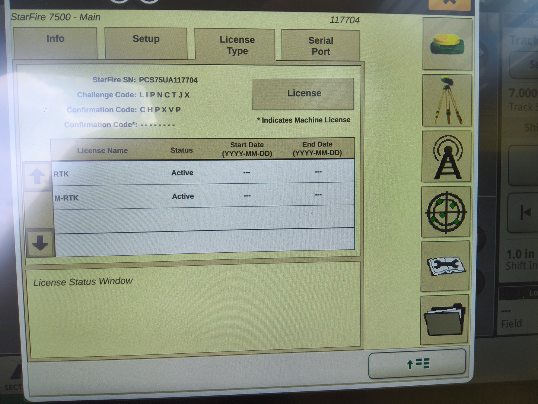Click the License button

click(x=303, y=94)
